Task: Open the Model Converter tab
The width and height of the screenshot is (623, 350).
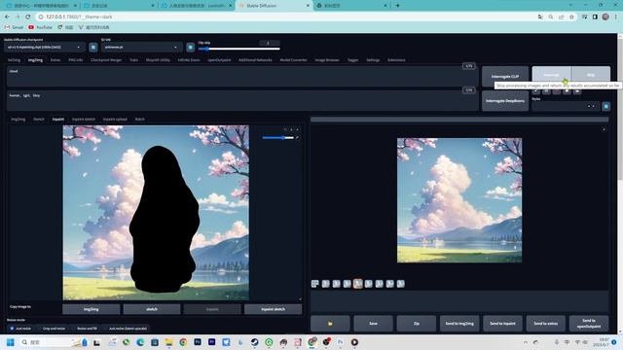Action: pyautogui.click(x=293, y=60)
